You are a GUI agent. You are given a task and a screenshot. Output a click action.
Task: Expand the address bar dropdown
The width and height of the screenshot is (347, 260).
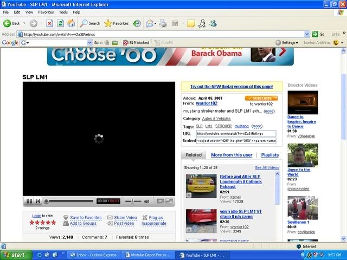pos(306,34)
